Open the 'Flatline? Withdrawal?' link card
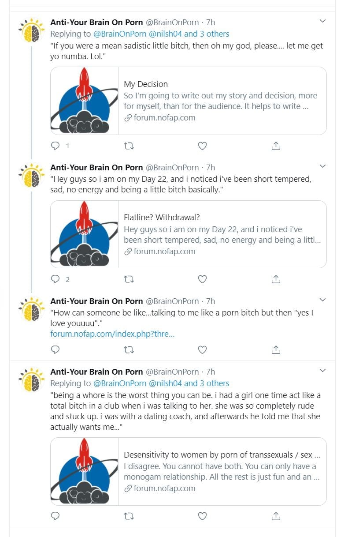Screen dimensions: 348x537 click(x=188, y=234)
